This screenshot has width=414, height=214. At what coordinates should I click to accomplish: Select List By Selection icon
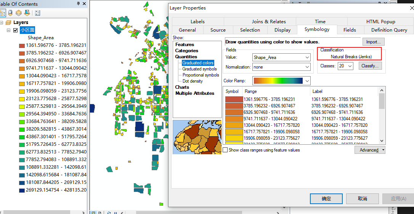pyautogui.click(x=27, y=13)
